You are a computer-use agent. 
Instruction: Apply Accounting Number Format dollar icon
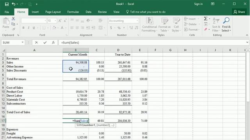111,28
